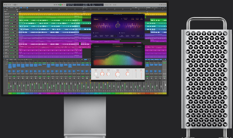Click the Stop button in transport

coord(59,5)
